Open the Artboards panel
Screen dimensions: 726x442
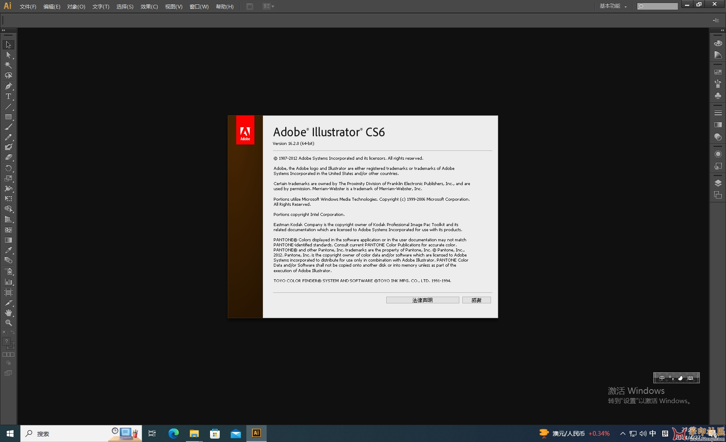718,195
